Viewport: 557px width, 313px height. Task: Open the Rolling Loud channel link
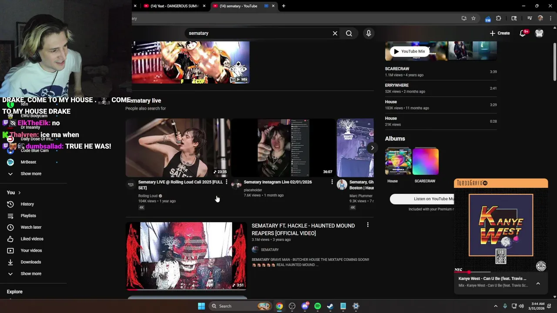pos(148,196)
